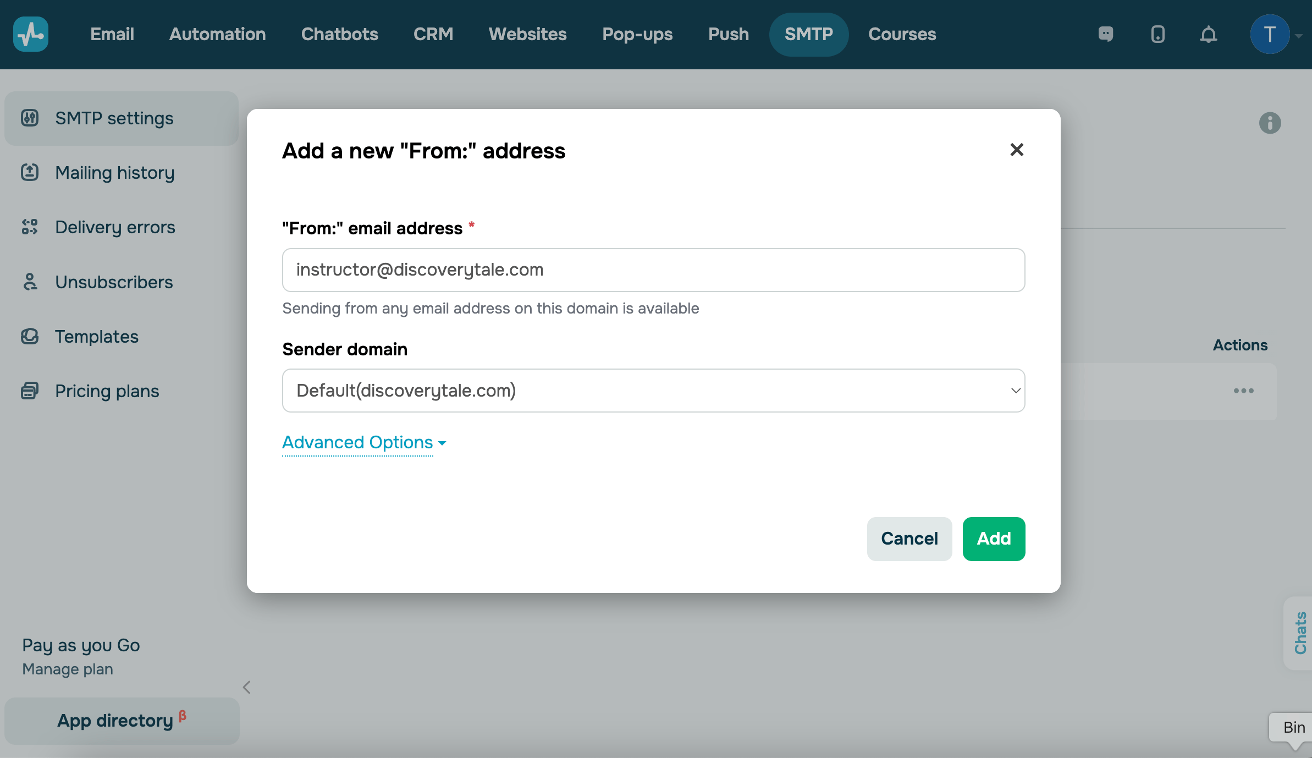The image size is (1312, 758).
Task: Open the Sender domain dropdown
Action: pyautogui.click(x=653, y=391)
